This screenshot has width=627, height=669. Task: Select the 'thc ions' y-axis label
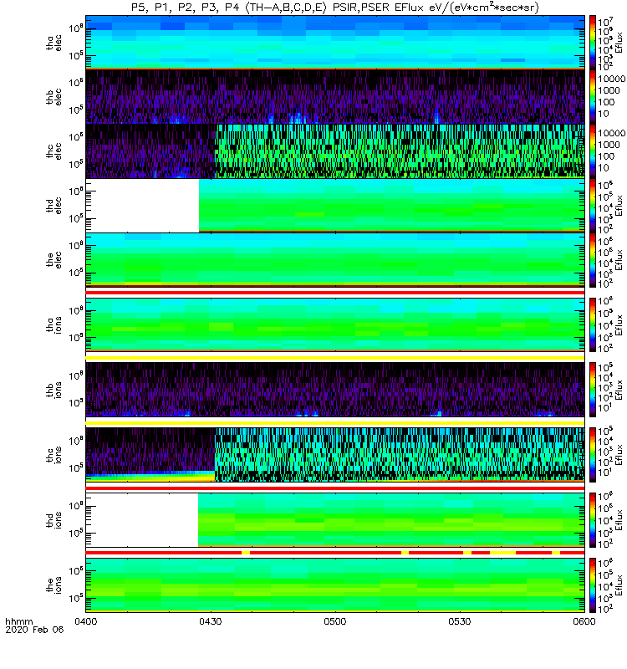[54, 455]
